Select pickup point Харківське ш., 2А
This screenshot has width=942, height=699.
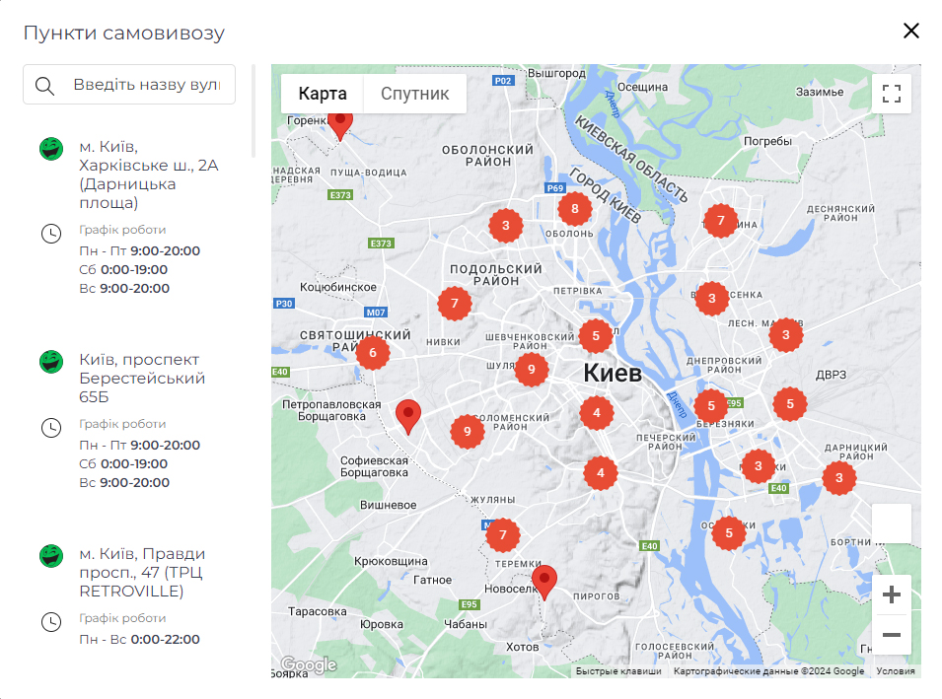[x=148, y=175]
